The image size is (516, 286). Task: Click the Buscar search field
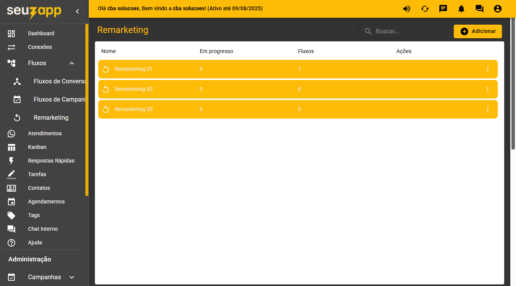(x=403, y=31)
